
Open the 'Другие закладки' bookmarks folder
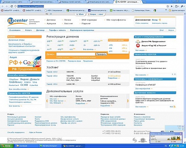tap(177, 10)
